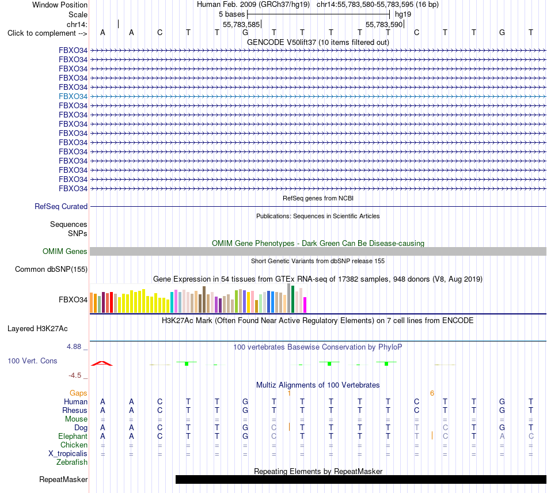
Task: Open the OMIM Genes track label
Action: [x=64, y=251]
